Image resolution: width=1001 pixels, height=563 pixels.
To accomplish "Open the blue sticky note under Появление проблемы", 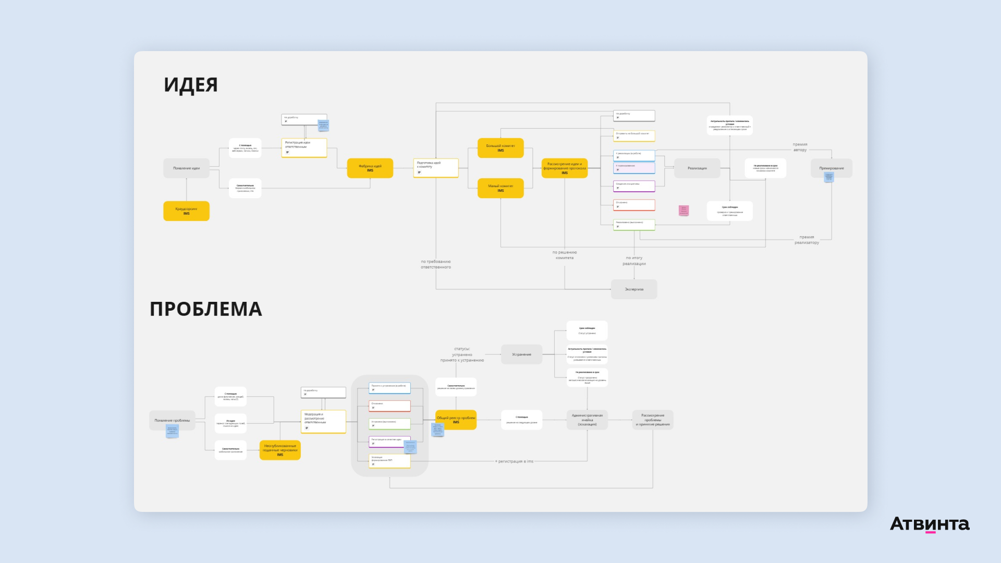I will [172, 431].
